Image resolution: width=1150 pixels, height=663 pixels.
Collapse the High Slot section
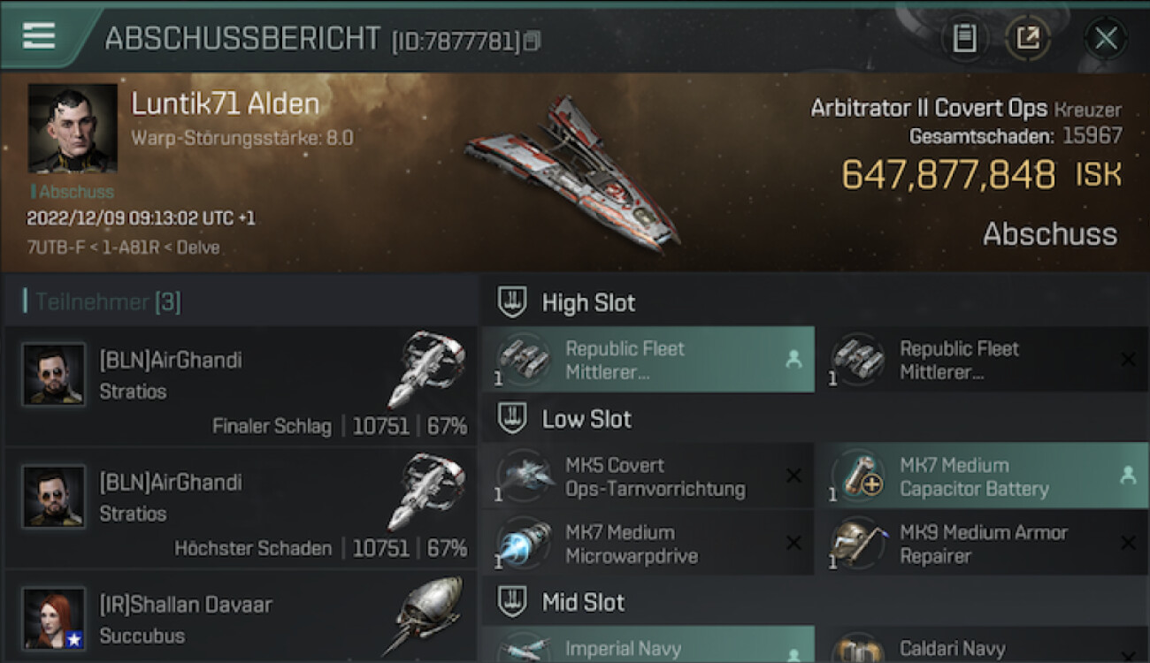click(513, 302)
